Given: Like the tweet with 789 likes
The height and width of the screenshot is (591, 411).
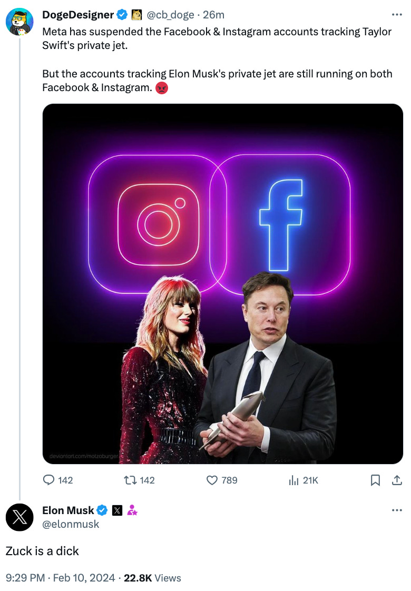Looking at the screenshot, I should [212, 480].
